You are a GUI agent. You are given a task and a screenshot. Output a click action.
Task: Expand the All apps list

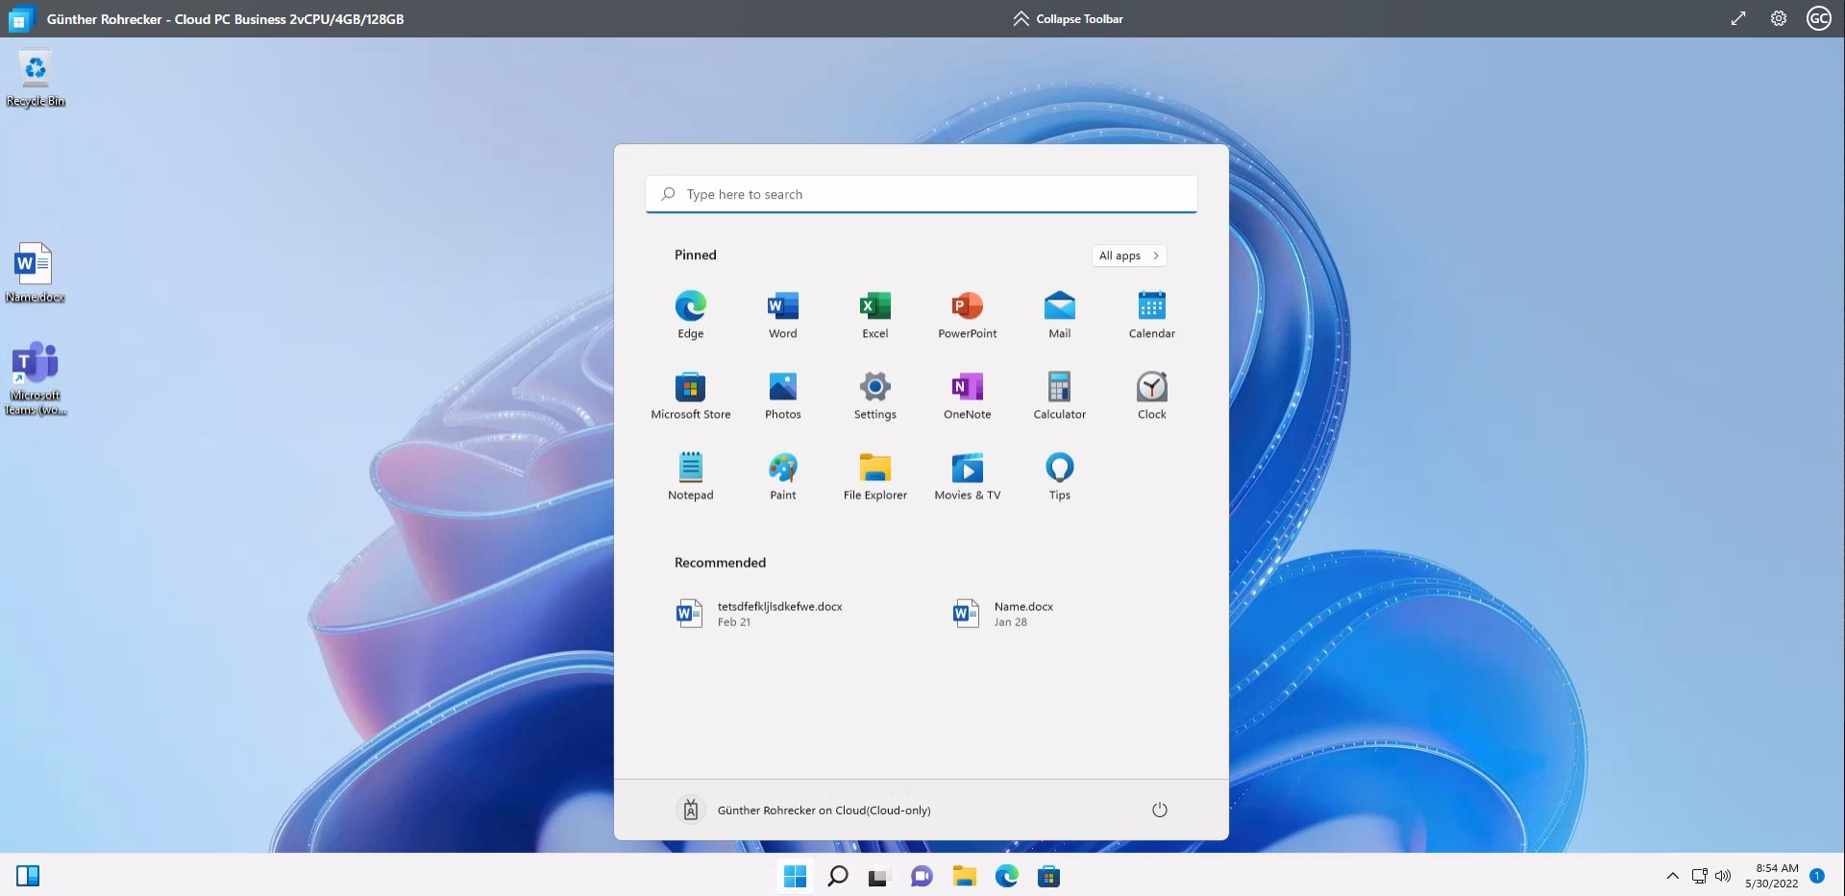pos(1129,255)
